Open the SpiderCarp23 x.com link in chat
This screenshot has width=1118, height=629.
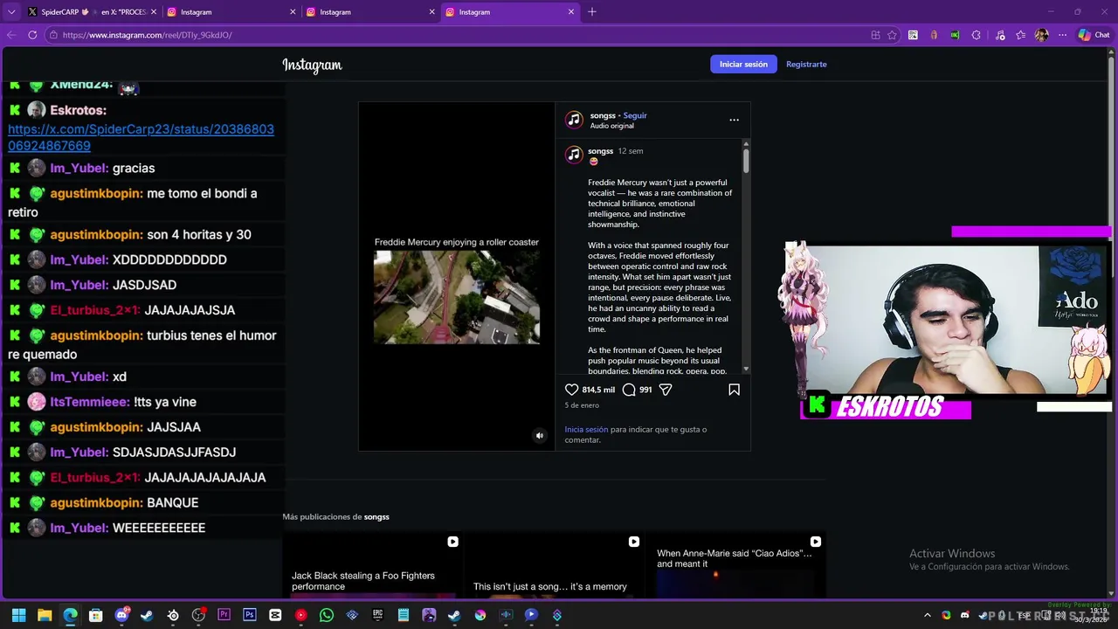141,137
